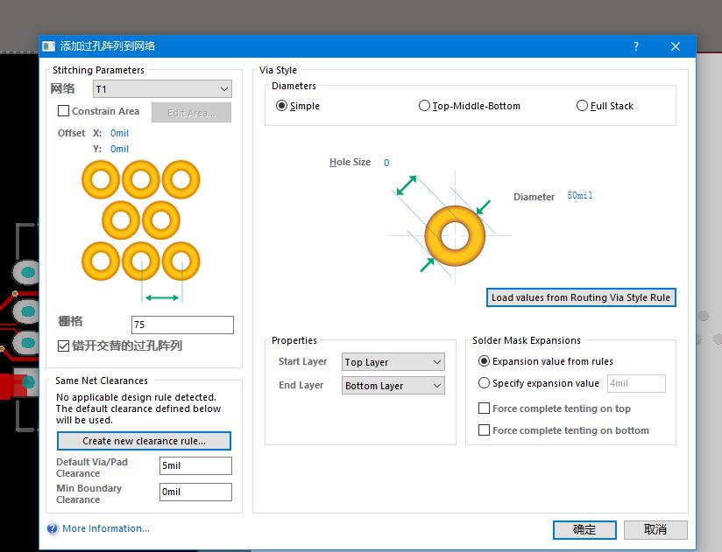This screenshot has height=552, width=722.
Task: Select the Full Stack diameter option
Action: pos(583,106)
